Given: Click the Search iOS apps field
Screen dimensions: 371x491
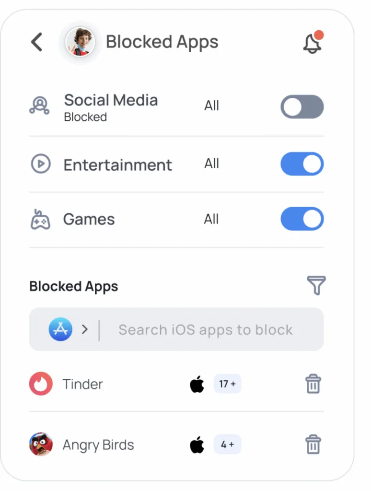Looking at the screenshot, I should (x=205, y=330).
